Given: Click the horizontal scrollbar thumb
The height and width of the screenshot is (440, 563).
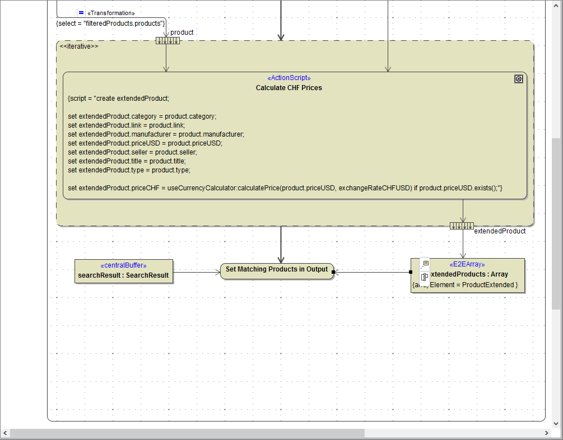Looking at the screenshot, I should (187, 433).
